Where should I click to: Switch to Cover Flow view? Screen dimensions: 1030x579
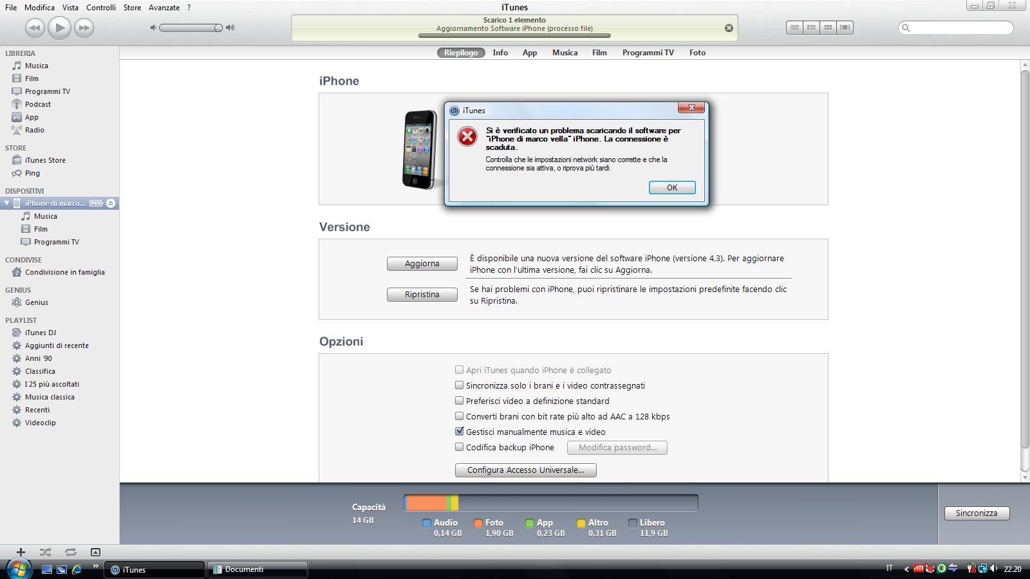coord(845,28)
